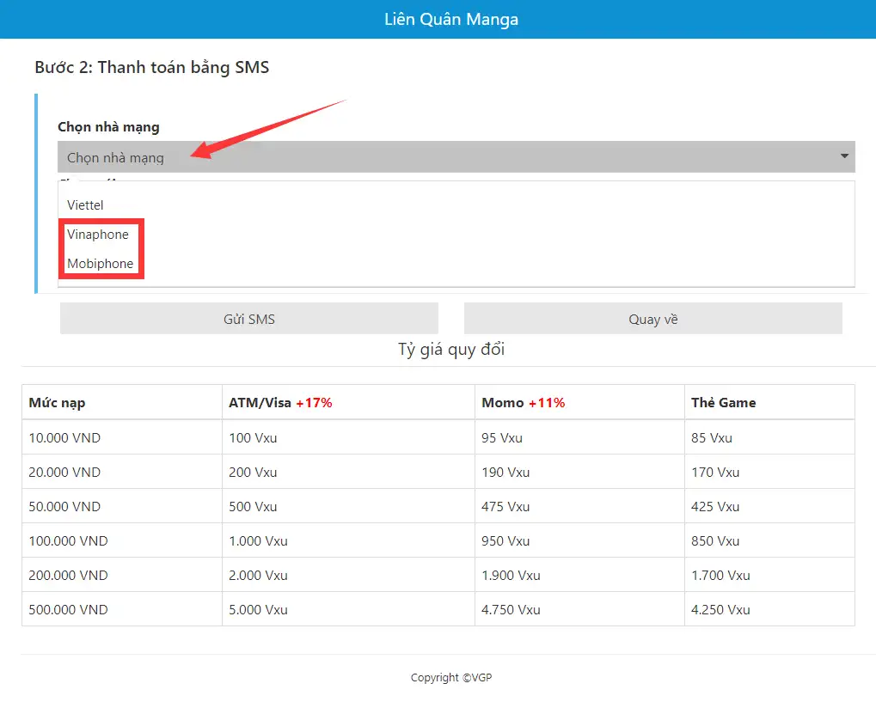Select the 200.000 VND row cell

(122, 575)
